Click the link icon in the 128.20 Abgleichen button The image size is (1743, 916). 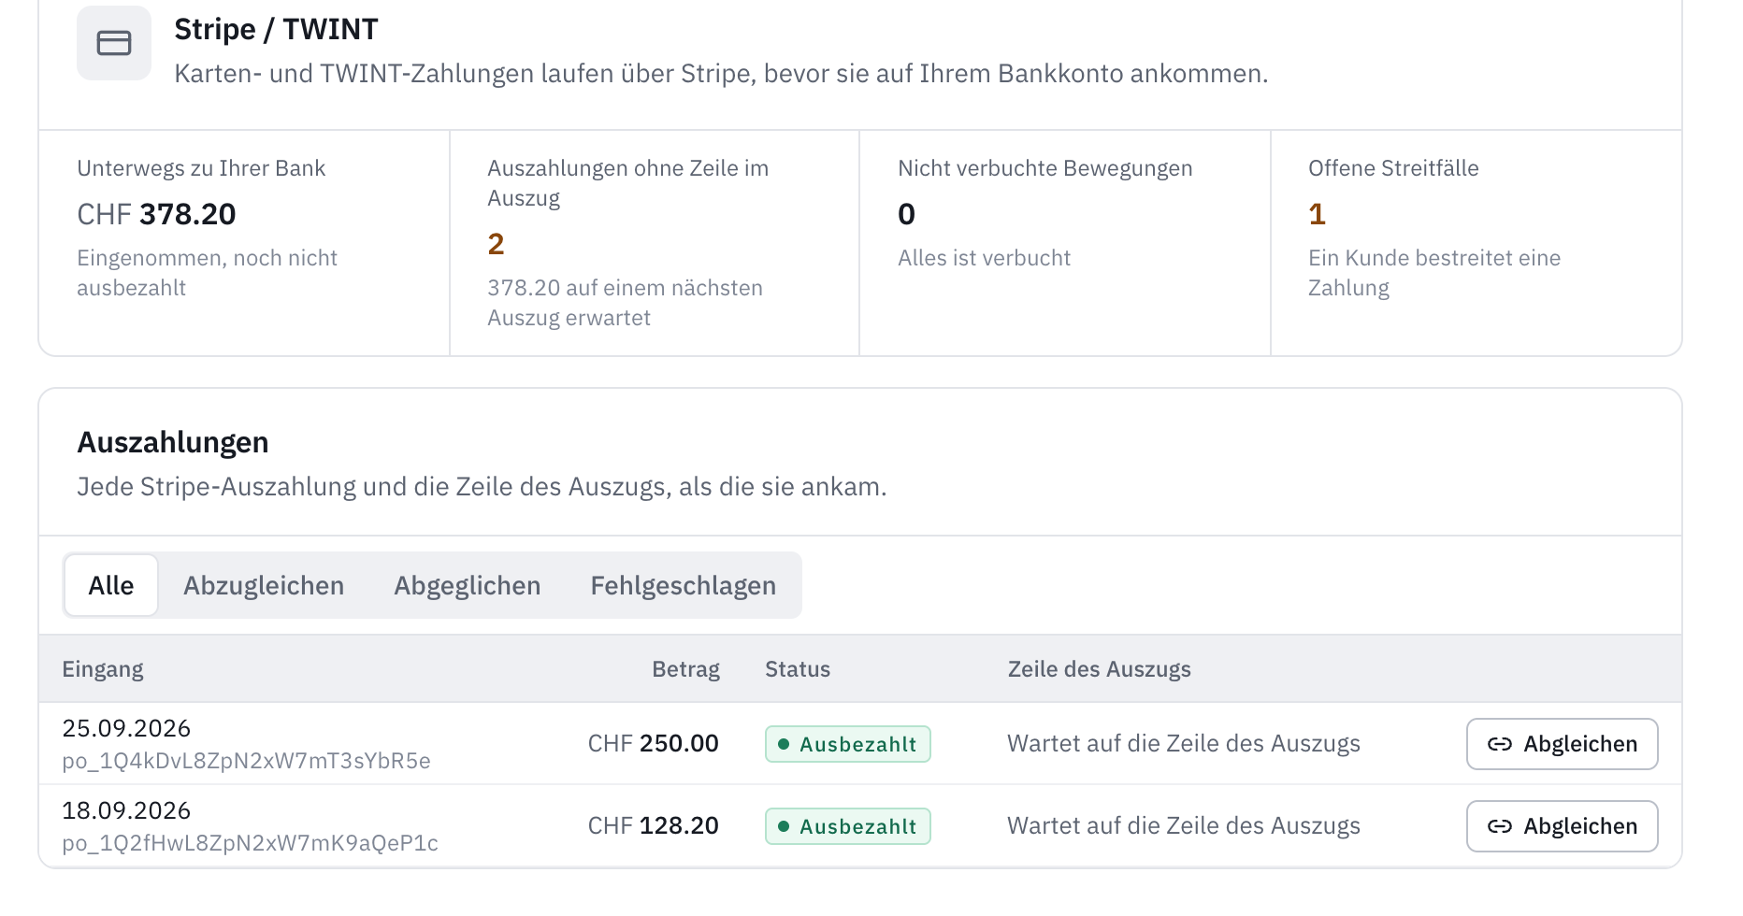click(1500, 826)
